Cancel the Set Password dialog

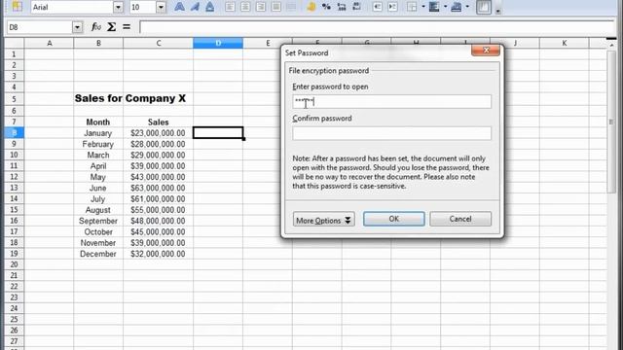click(x=460, y=219)
